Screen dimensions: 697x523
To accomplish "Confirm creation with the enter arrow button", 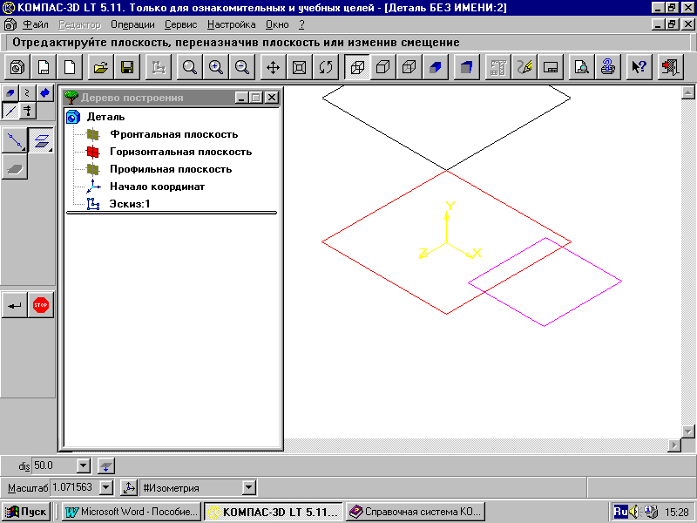I will pos(15,305).
